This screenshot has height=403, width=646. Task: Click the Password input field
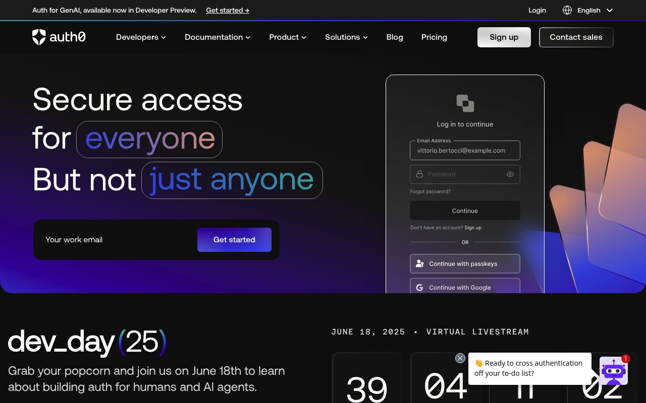[465, 174]
